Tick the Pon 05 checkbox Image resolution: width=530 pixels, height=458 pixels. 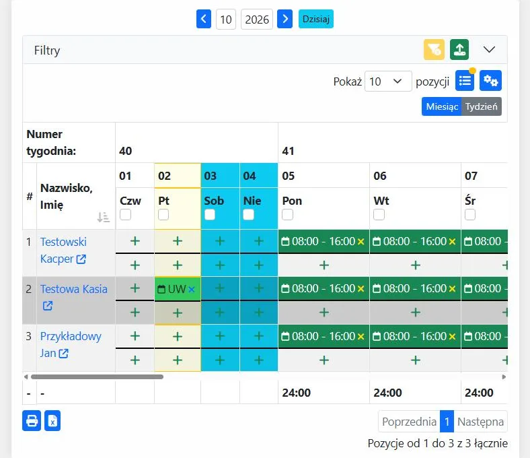tap(288, 215)
